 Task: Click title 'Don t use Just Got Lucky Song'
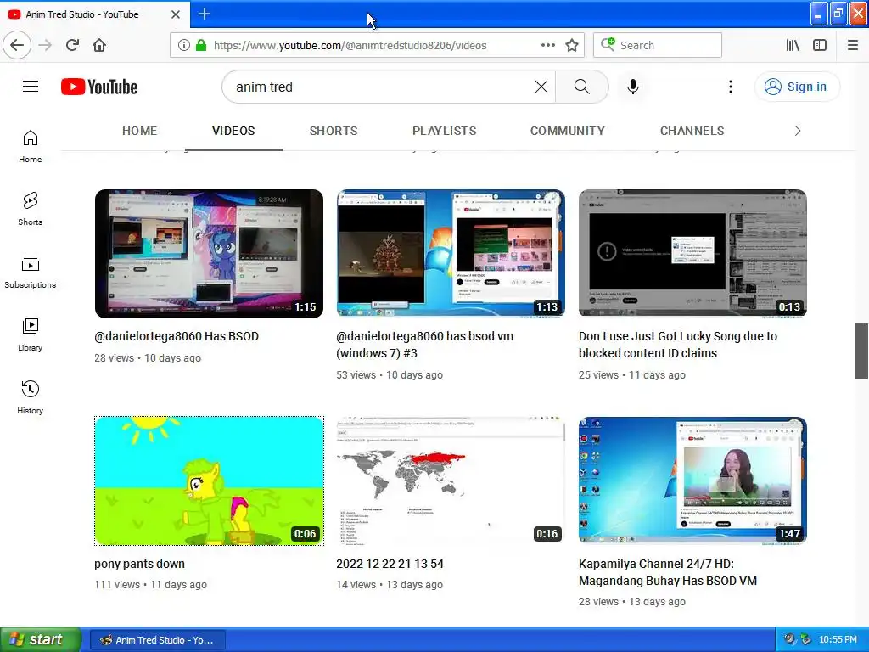[678, 345]
